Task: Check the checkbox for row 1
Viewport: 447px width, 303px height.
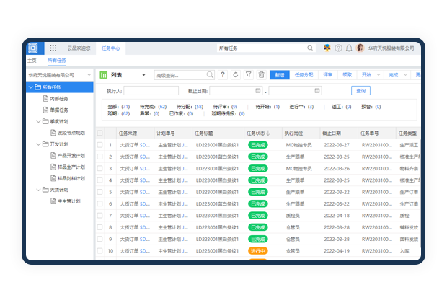Action: (x=100, y=145)
